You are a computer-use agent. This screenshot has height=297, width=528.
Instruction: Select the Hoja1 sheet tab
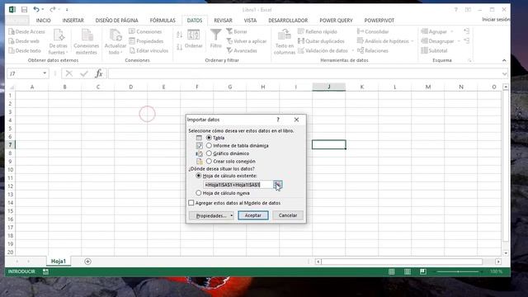59,262
